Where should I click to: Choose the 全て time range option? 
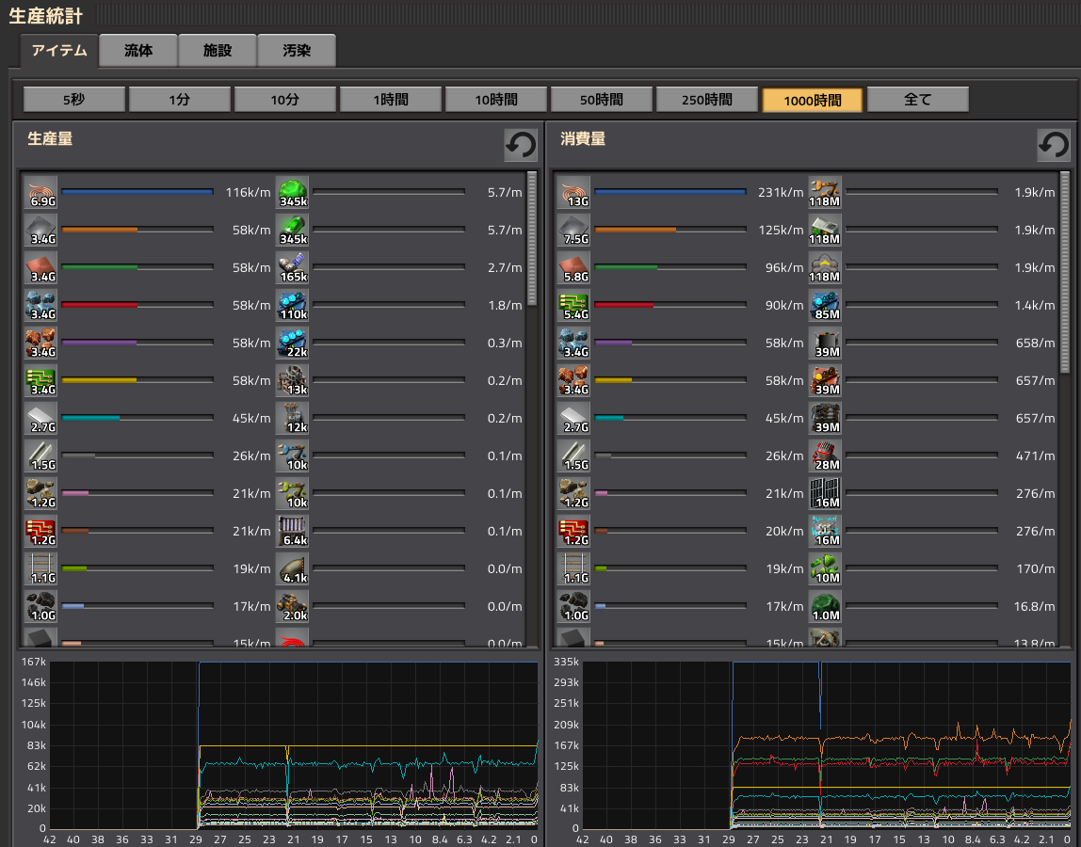click(x=918, y=100)
